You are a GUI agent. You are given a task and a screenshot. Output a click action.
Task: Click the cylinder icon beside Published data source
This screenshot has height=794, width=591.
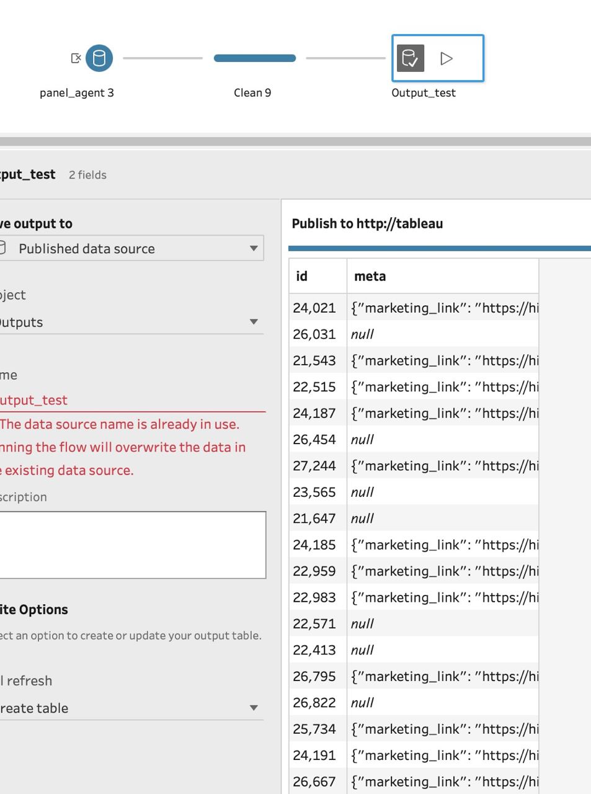tap(2, 248)
